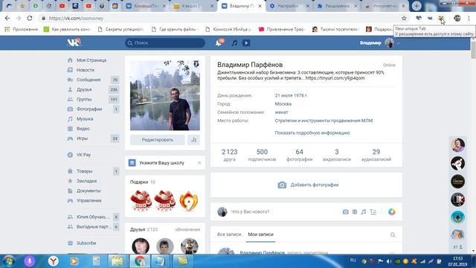Image resolution: width=476 pixels, height=268 pixels.
Task: Open Yandex browser from the taskbar
Action: pyautogui.click(x=53, y=261)
